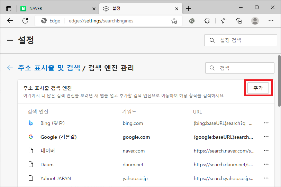Close the NAVER tab
The width and height of the screenshot is (281, 187).
(x=94, y=9)
